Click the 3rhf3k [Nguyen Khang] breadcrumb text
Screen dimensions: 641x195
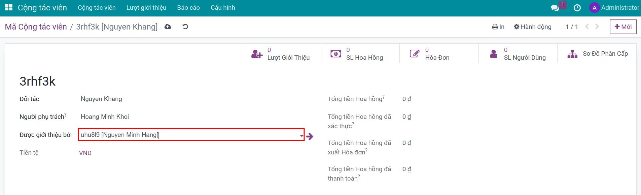117,27
